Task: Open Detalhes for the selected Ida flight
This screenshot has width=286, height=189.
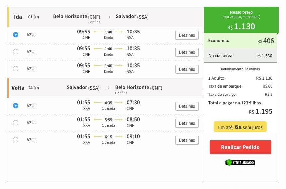Action: coord(187,35)
